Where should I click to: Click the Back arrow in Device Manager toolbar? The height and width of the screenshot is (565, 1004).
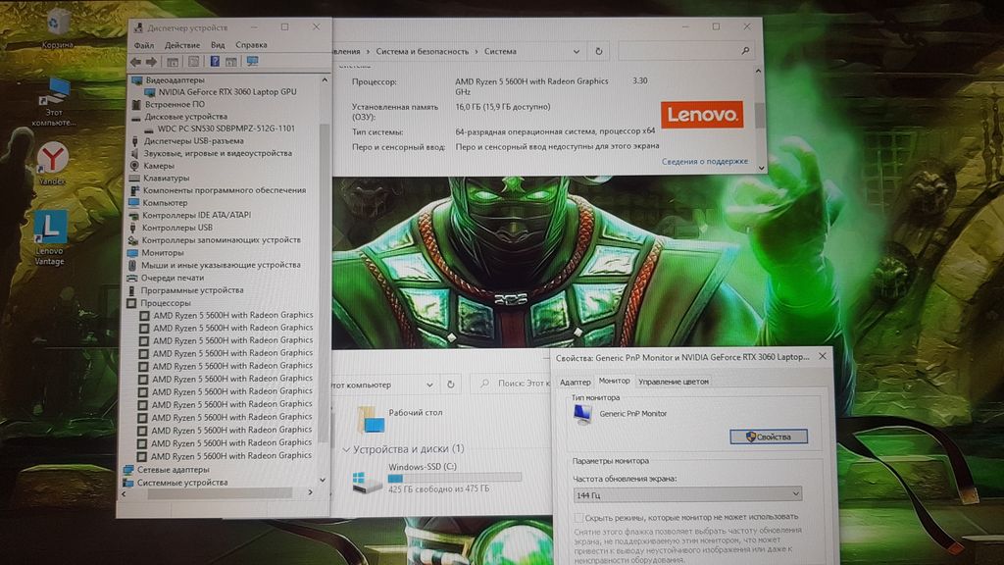pyautogui.click(x=136, y=62)
